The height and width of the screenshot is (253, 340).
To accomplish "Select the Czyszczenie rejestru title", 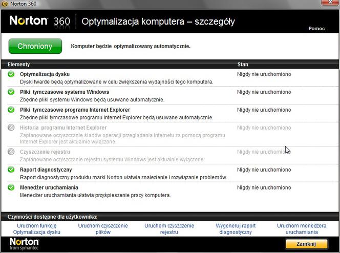I will tap(45, 152).
